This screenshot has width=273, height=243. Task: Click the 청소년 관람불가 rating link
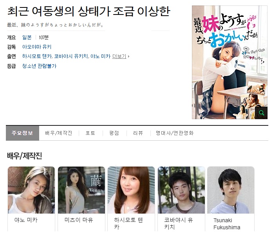coord(39,66)
